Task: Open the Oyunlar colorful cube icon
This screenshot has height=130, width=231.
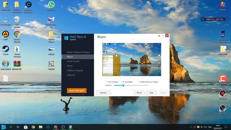Action: point(223,6)
